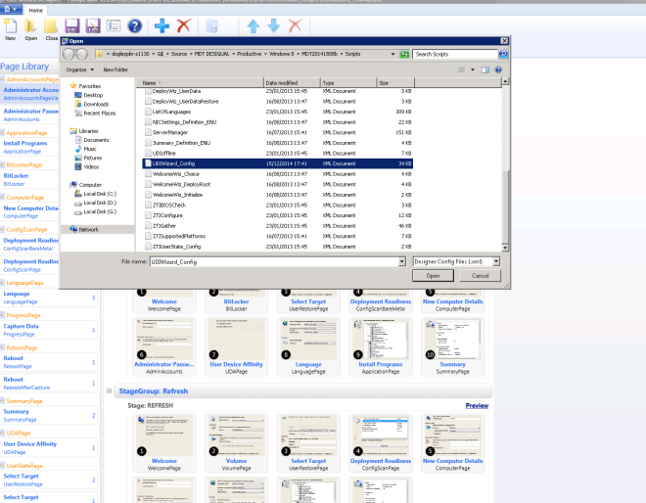Click the New file icon in ribbon
Image resolution: width=646 pixels, height=503 pixels.
[11, 25]
